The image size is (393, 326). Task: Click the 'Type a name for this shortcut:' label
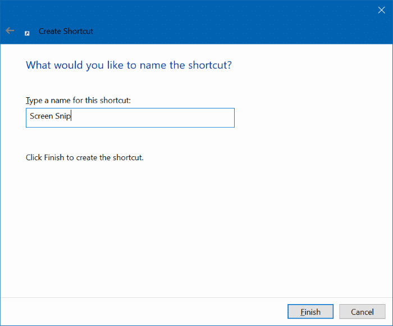(78, 101)
